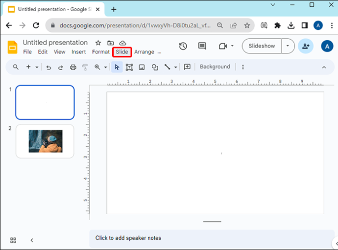Click the Add comment toolbar icon
The image size is (338, 250).
click(187, 67)
